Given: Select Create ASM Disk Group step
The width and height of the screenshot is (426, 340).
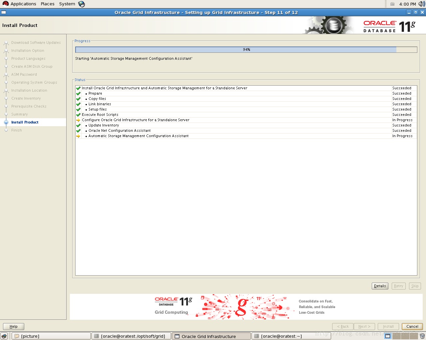Looking at the screenshot, I should (32, 66).
